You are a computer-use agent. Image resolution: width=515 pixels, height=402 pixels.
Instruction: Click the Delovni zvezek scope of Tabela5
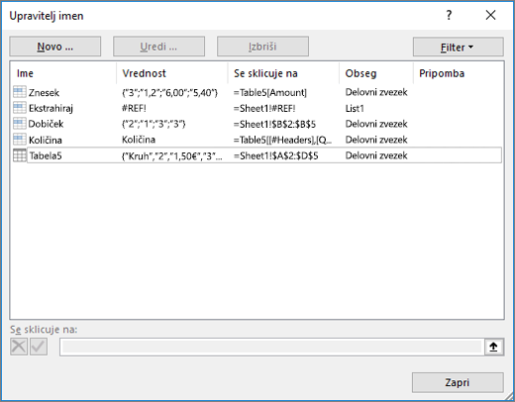point(376,155)
